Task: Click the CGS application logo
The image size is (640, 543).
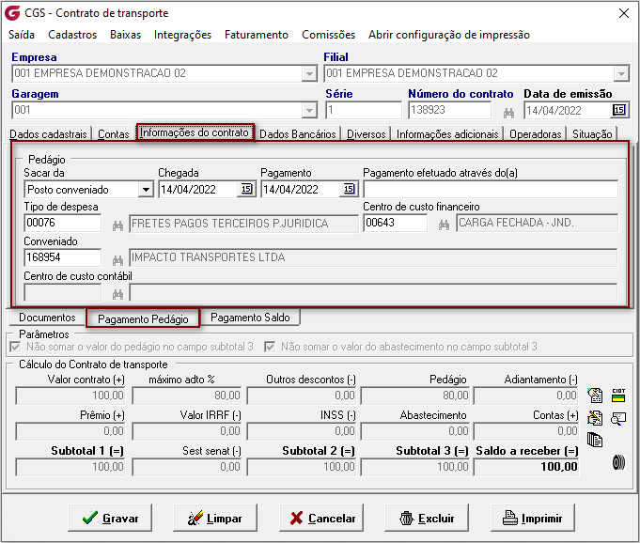Action: 12,13
